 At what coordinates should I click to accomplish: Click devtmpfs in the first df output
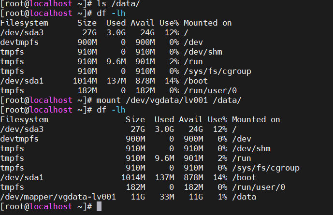click(x=19, y=42)
